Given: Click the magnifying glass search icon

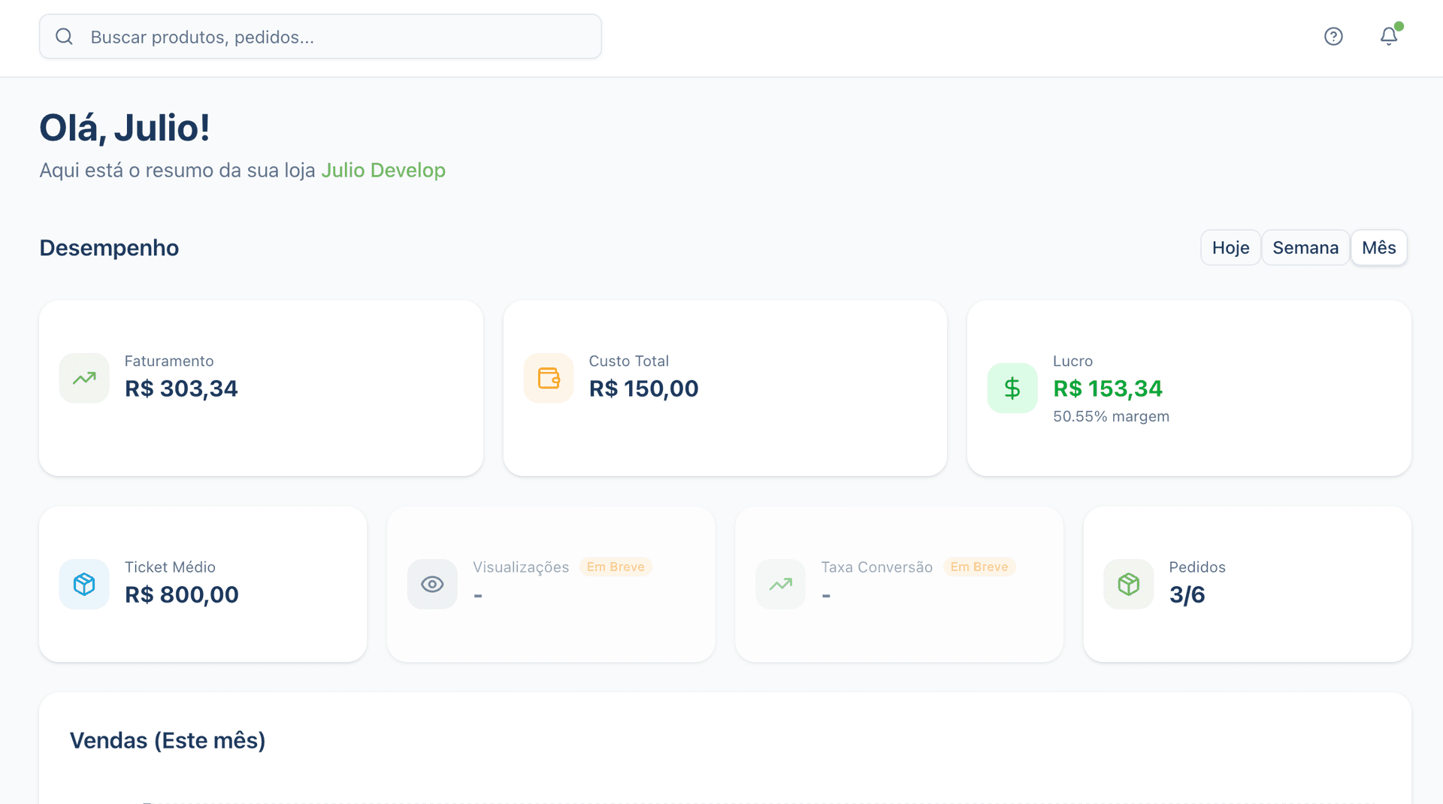Looking at the screenshot, I should pos(64,35).
